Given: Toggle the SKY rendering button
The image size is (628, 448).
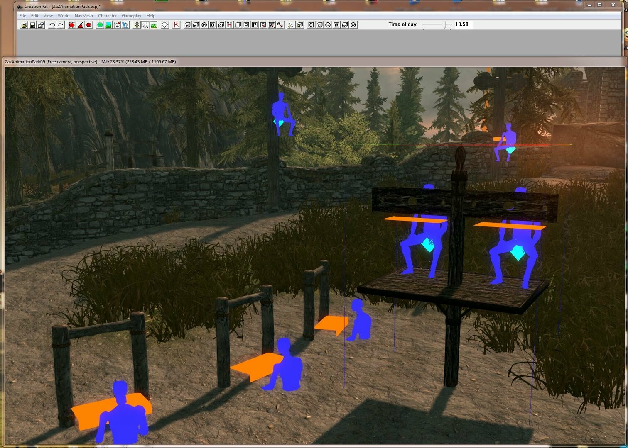Looking at the screenshot, I should (x=145, y=25).
